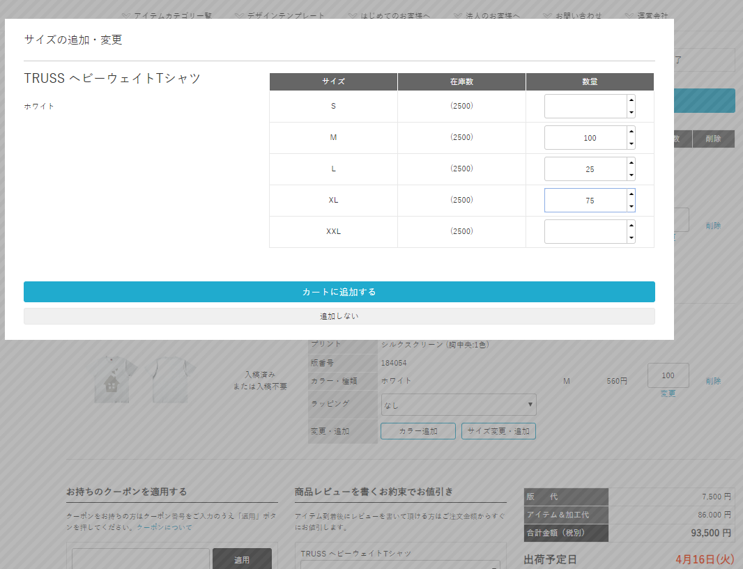Open the 法人のお客様へ nav menu
Screen dimensions: 743x569
pos(487,15)
